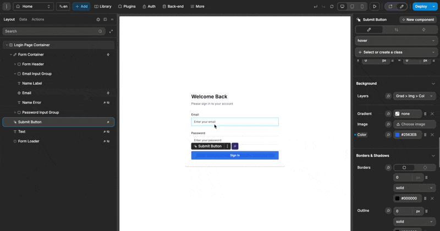Click the bind icon next to Gradient

point(388,114)
